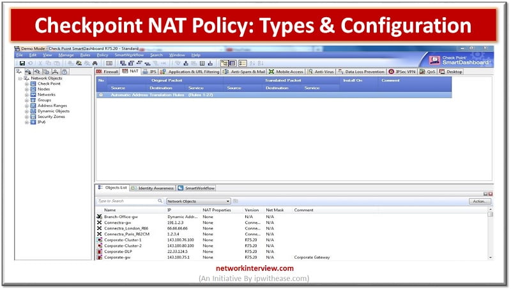The image size is (511, 290).
Task: Click the refresh/undo toolbar icon
Action: (x=30, y=63)
